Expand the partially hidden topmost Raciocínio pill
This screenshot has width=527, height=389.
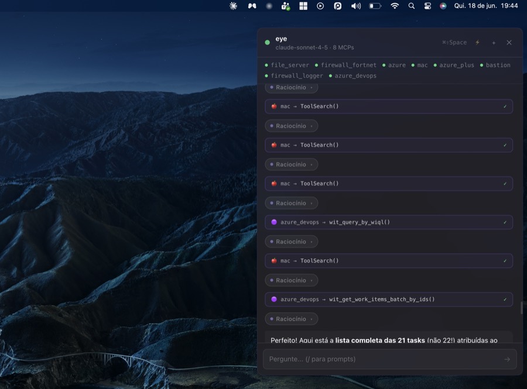tap(292, 88)
